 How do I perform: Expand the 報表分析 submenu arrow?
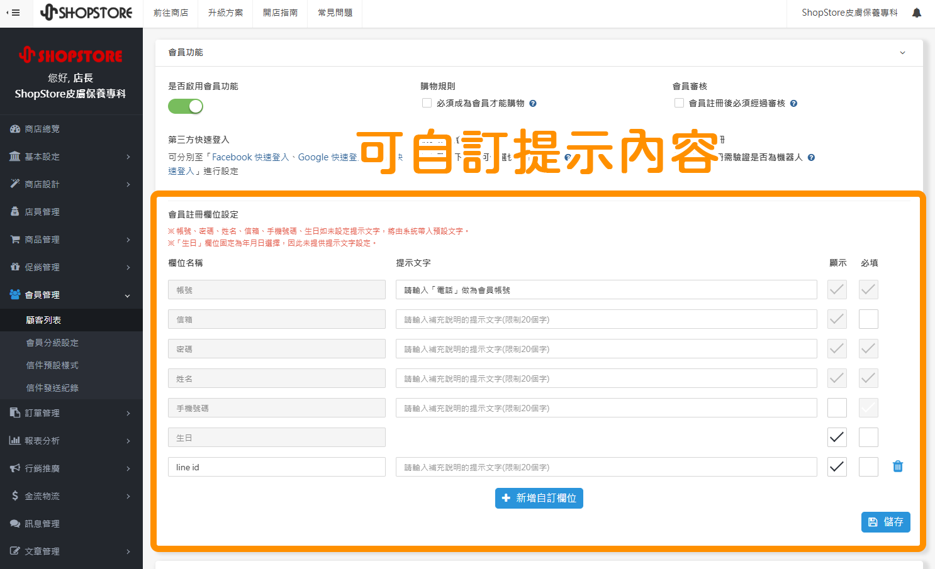(x=128, y=441)
